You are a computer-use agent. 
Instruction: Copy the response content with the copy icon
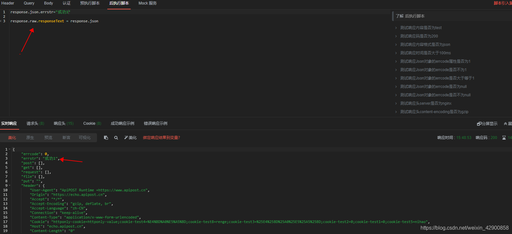click(x=106, y=138)
